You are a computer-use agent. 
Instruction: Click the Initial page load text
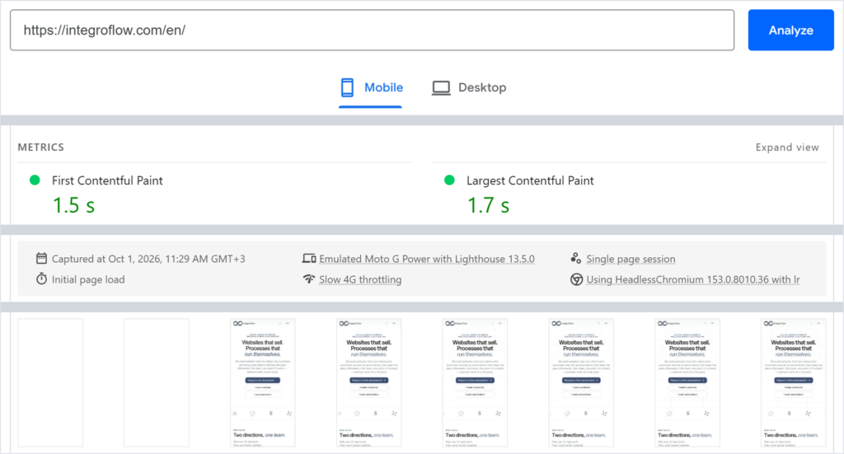(88, 279)
